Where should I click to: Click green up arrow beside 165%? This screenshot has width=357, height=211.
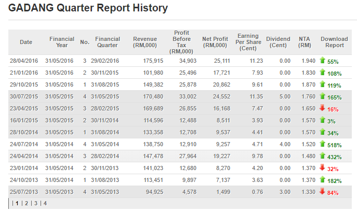coord(322,96)
